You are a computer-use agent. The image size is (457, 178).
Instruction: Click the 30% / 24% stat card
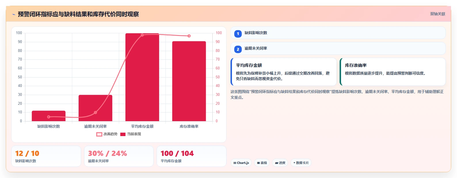(119, 156)
